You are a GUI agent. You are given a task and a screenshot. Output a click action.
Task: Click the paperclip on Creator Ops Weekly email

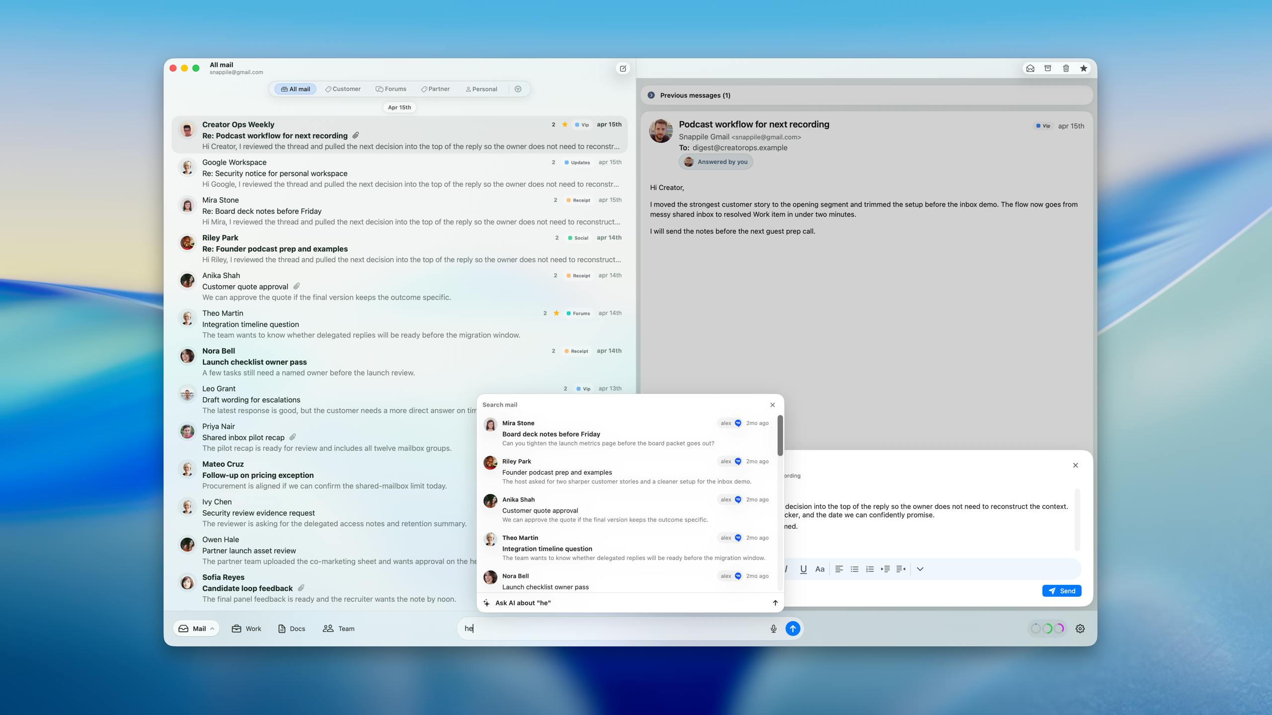(356, 136)
